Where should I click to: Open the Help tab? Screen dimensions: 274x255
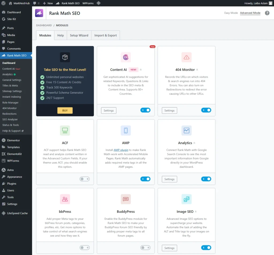tap(60, 36)
